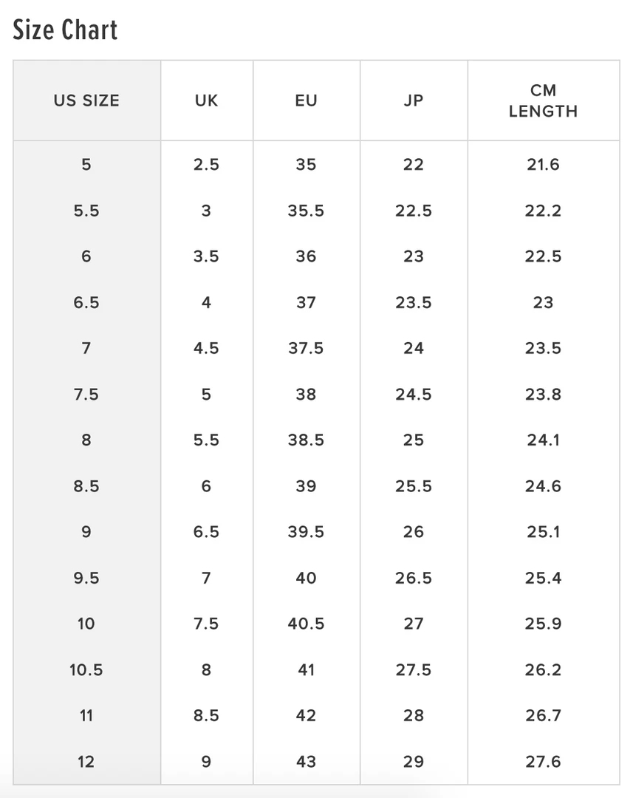Select EU size 37.5 cell
The width and height of the screenshot is (633, 798).
pyautogui.click(x=306, y=348)
